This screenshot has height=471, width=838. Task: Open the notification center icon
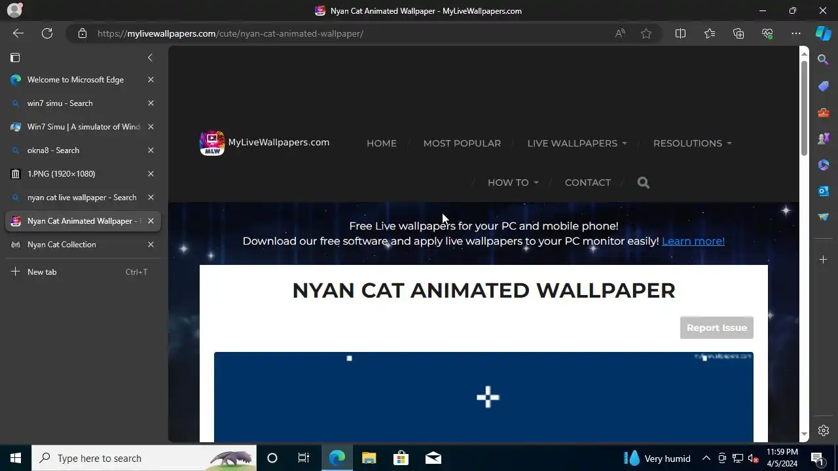(817, 458)
